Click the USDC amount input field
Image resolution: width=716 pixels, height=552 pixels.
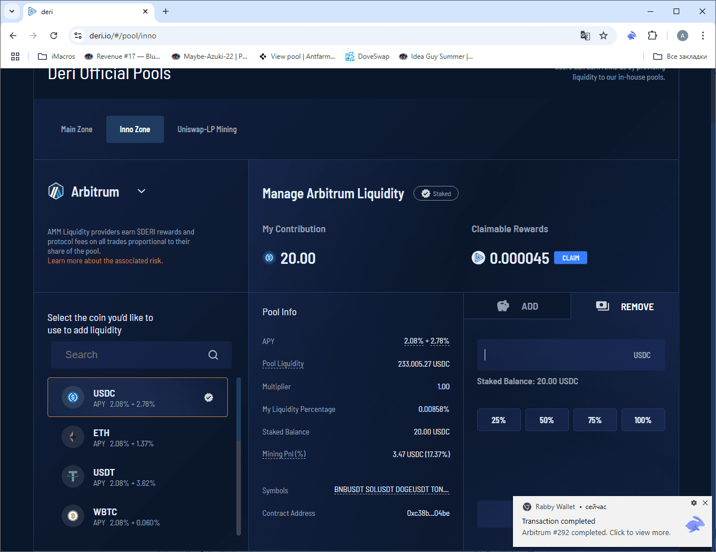pyautogui.click(x=571, y=355)
